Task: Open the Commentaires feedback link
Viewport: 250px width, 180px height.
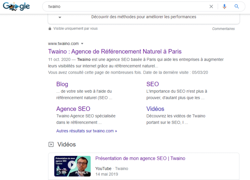Action: pyautogui.click(x=223, y=29)
